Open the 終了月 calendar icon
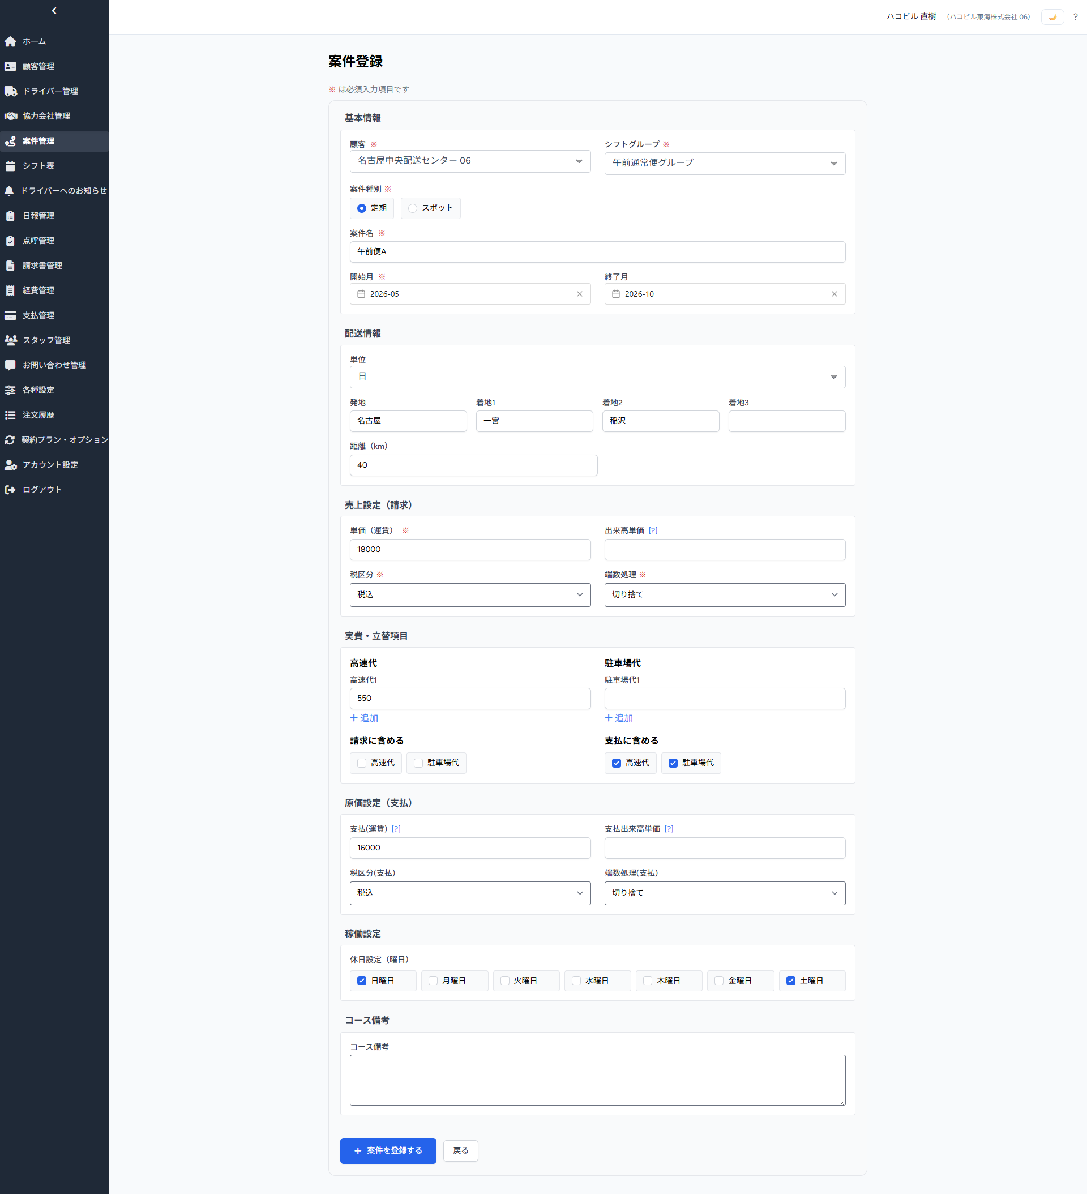 [616, 294]
